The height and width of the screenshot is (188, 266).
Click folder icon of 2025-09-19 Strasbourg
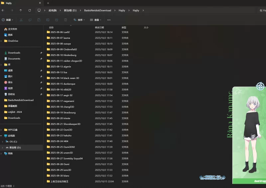pos(48,112)
